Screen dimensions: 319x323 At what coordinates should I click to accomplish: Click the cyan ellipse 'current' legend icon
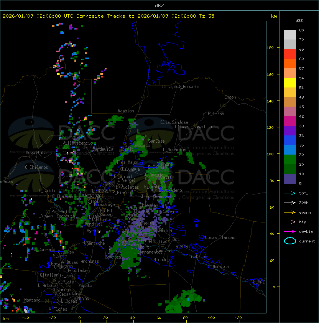pyautogui.click(x=290, y=241)
